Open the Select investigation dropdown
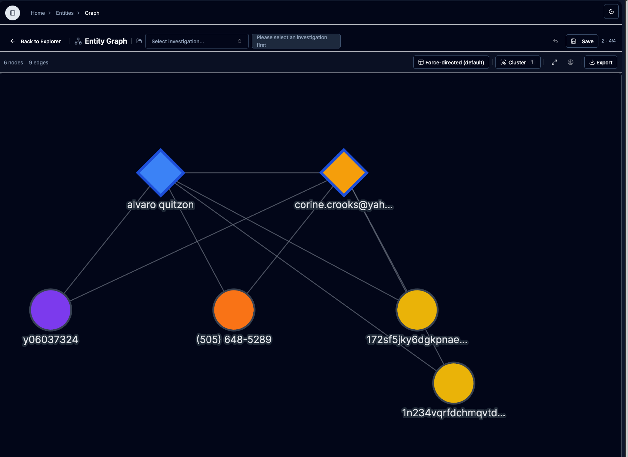This screenshot has width=628, height=457. (197, 41)
